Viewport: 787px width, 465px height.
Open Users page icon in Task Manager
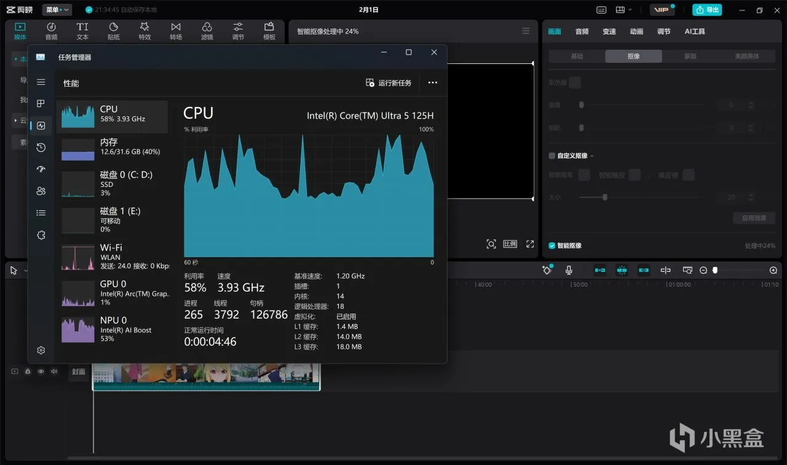point(41,191)
